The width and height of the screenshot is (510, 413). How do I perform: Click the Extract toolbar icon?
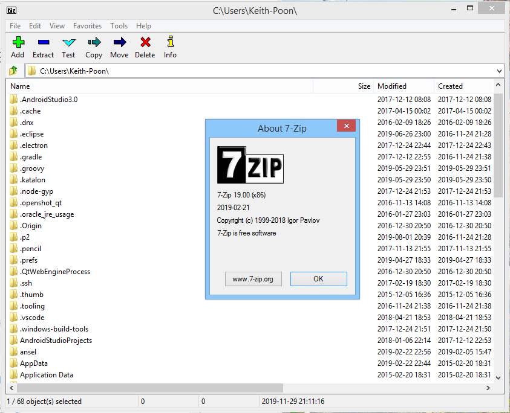point(43,47)
